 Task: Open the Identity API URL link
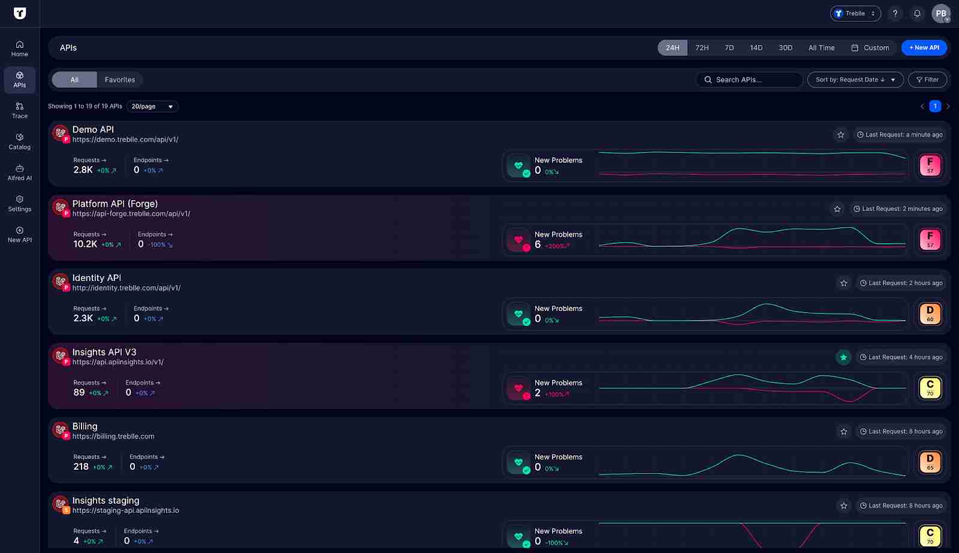coord(125,288)
